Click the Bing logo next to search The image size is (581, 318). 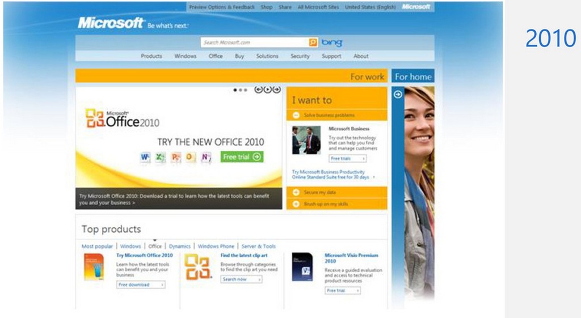click(331, 43)
